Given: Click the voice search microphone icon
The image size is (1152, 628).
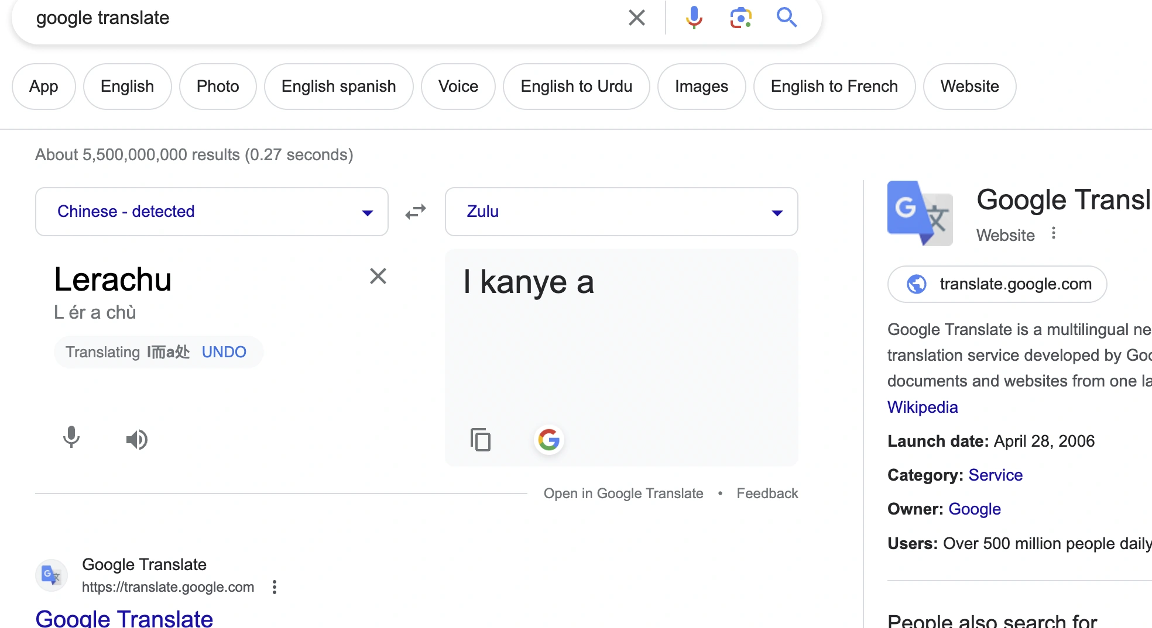Looking at the screenshot, I should (x=694, y=18).
